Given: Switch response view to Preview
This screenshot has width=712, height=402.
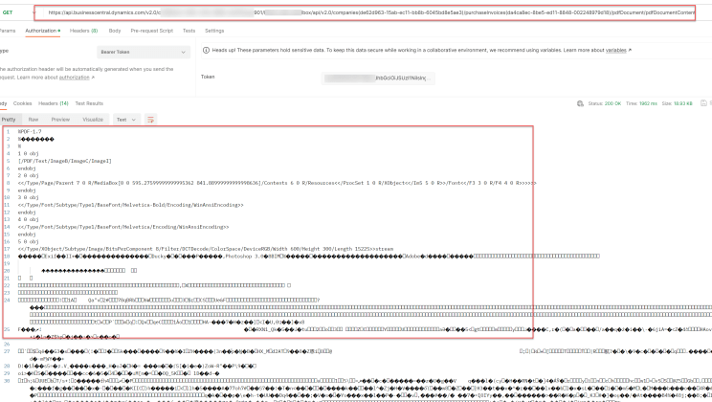Looking at the screenshot, I should point(60,120).
